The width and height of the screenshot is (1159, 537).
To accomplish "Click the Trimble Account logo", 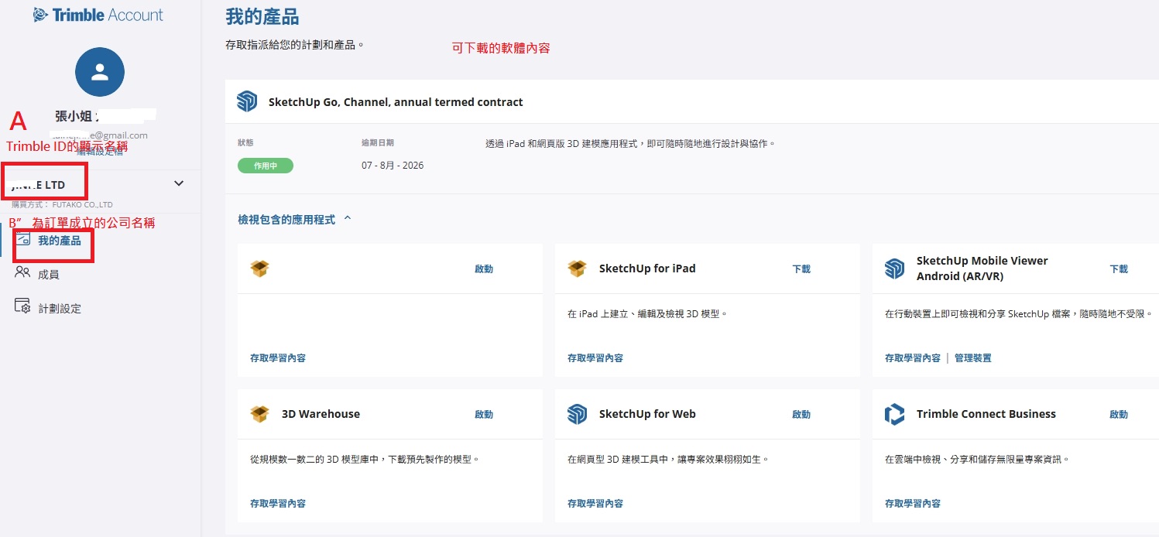I will (x=98, y=15).
